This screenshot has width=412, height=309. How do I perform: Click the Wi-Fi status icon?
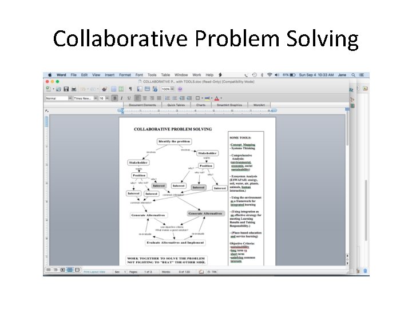point(270,75)
